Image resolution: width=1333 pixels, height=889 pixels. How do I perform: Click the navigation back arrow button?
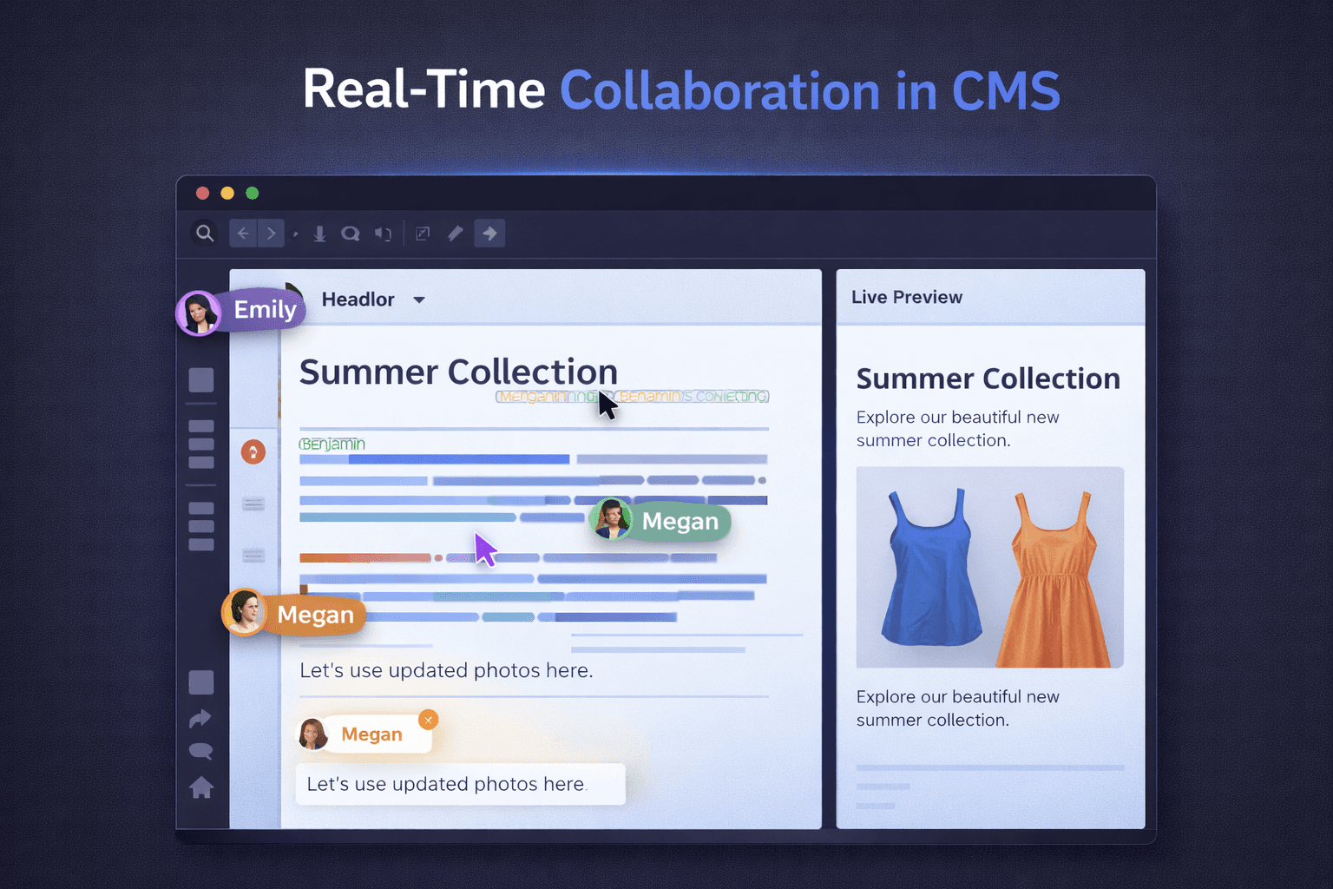point(242,233)
